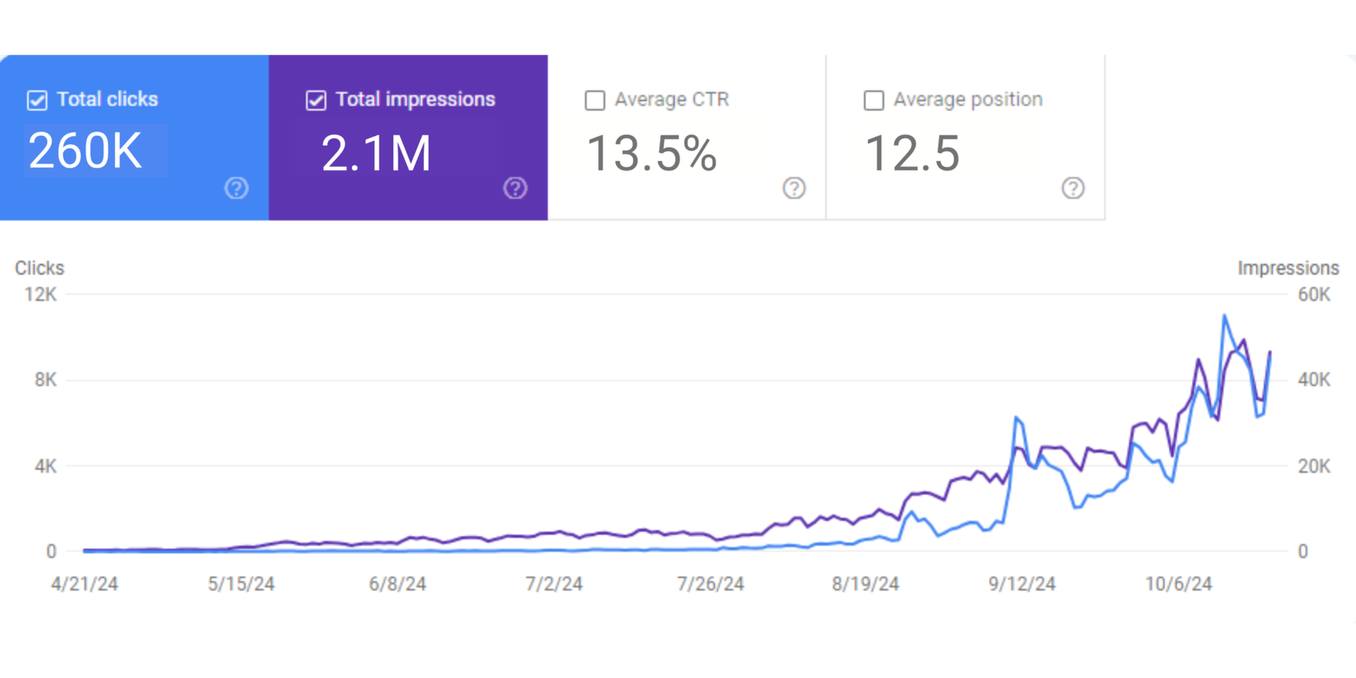Open help icon on Total clicks card
Image resolution: width=1356 pixels, height=678 pixels.
(x=236, y=188)
